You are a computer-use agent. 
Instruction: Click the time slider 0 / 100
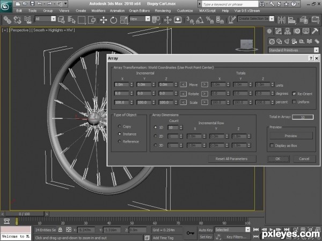click(25, 214)
